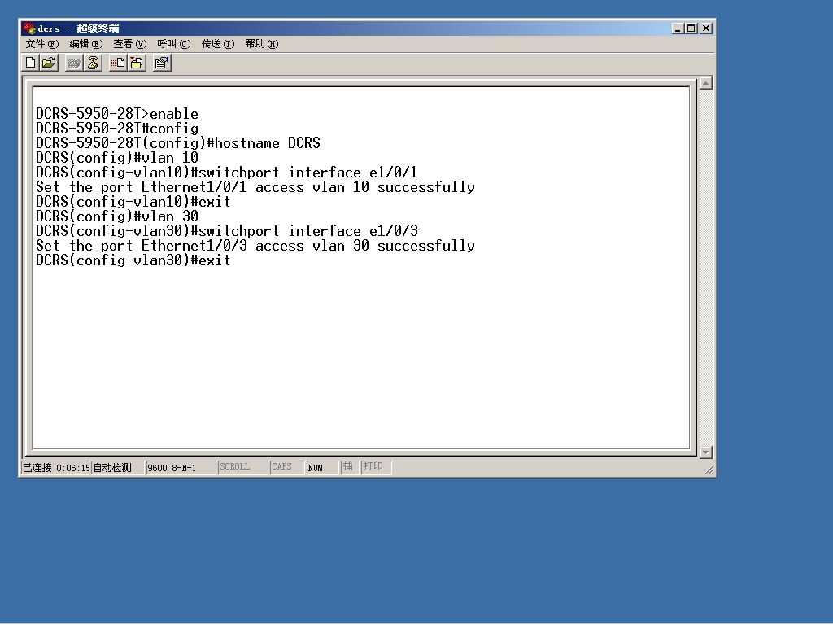Open the 编辑(E) menu
Viewport: 833px width, 625px height.
pos(86,44)
